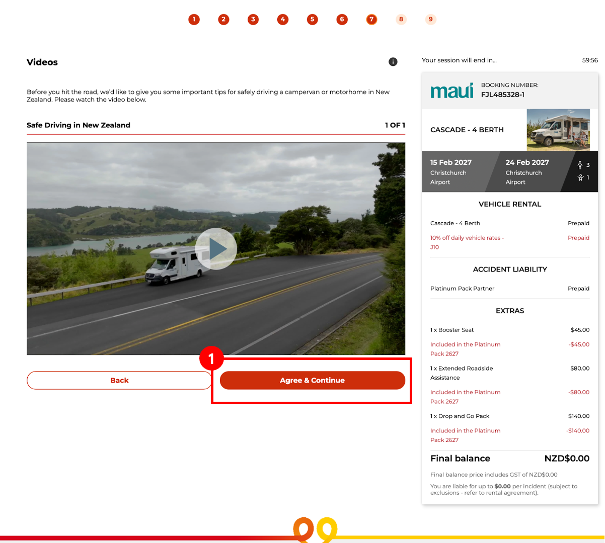Viewport: 605px width, 543px height.
Task: Go to step 1 in progress indicator
Action: 194,20
